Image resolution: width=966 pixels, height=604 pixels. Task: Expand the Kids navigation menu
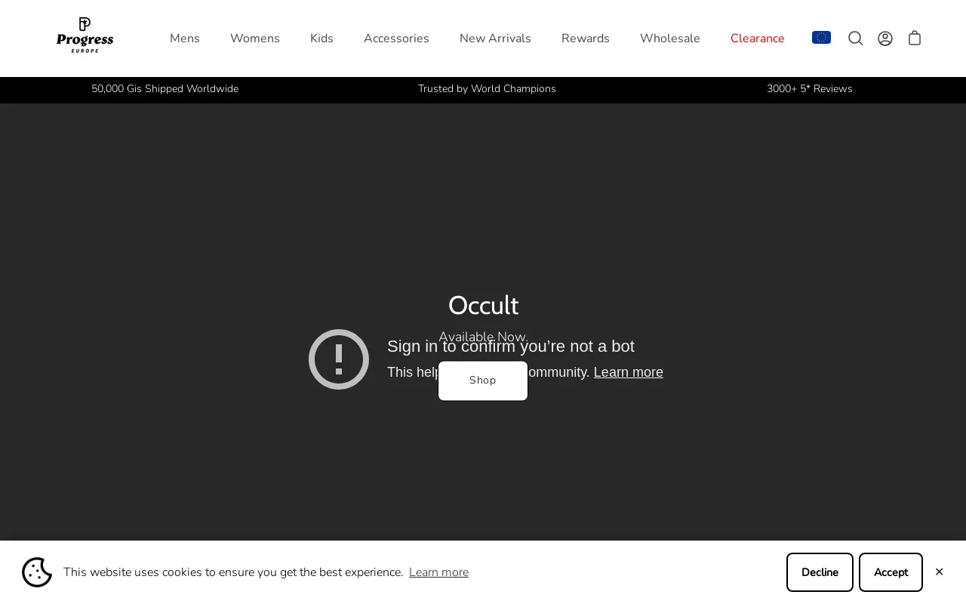pos(321,39)
